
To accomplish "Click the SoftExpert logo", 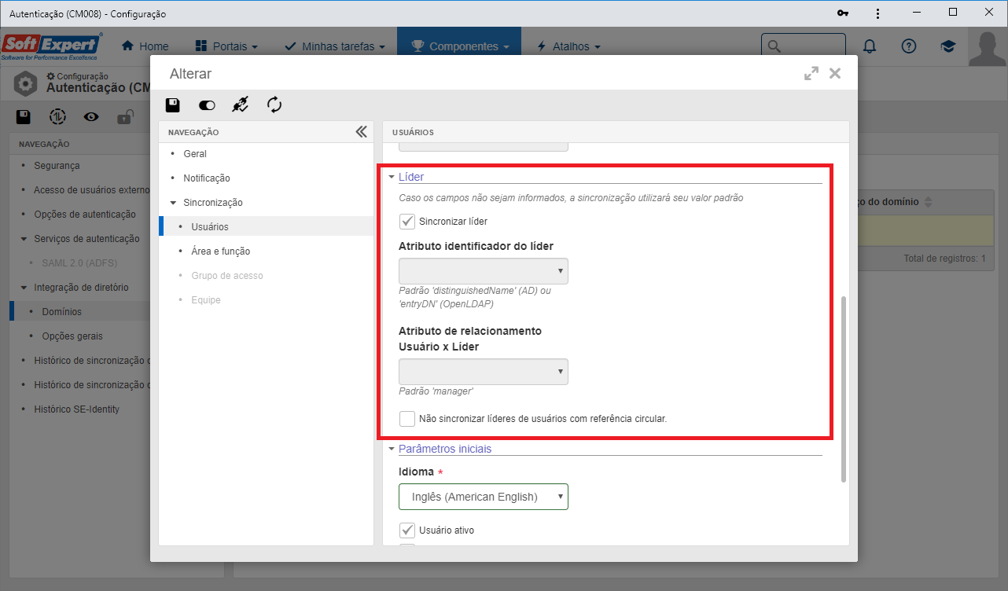I will tap(52, 46).
